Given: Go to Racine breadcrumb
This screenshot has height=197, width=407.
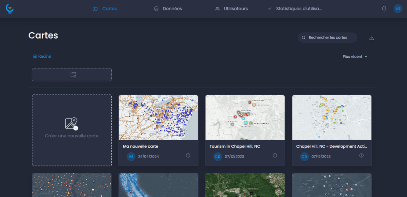Looking at the screenshot, I should tap(42, 57).
